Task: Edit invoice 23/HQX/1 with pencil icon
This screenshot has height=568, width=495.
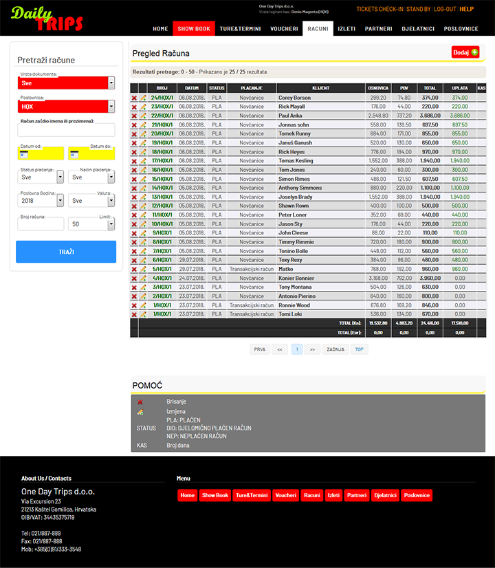Action: (144, 107)
